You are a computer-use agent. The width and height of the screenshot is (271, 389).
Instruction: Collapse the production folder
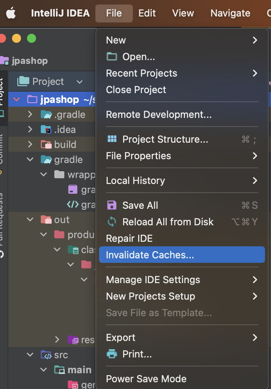pos(44,234)
